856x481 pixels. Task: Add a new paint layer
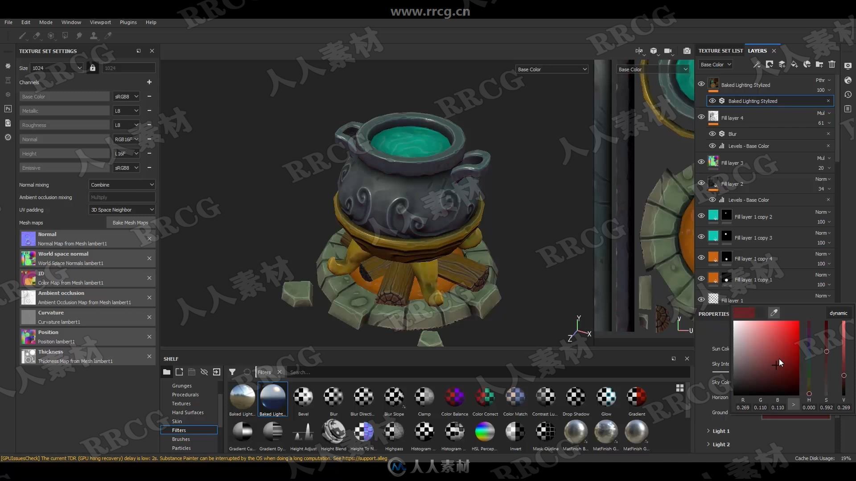pos(782,65)
